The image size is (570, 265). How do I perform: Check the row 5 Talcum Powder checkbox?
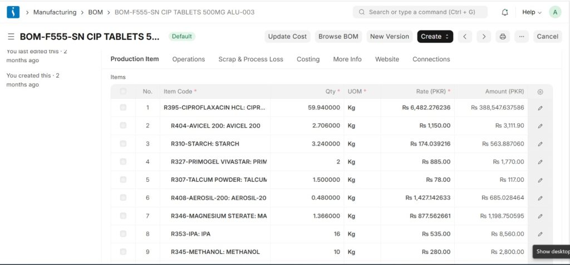coord(123,179)
